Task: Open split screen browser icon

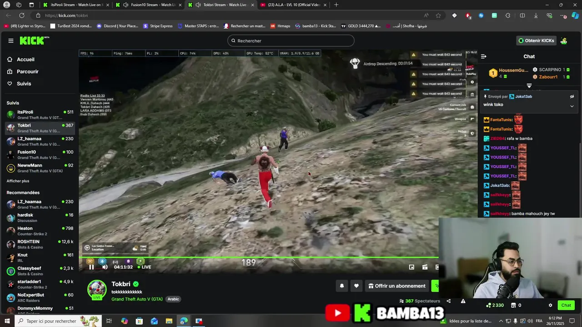Action: click(x=522, y=15)
